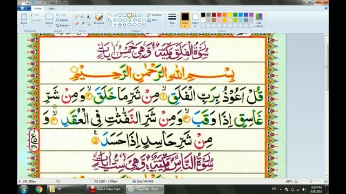
Task: Open the Paste dropdown arrow
Action: [x=24, y=26]
